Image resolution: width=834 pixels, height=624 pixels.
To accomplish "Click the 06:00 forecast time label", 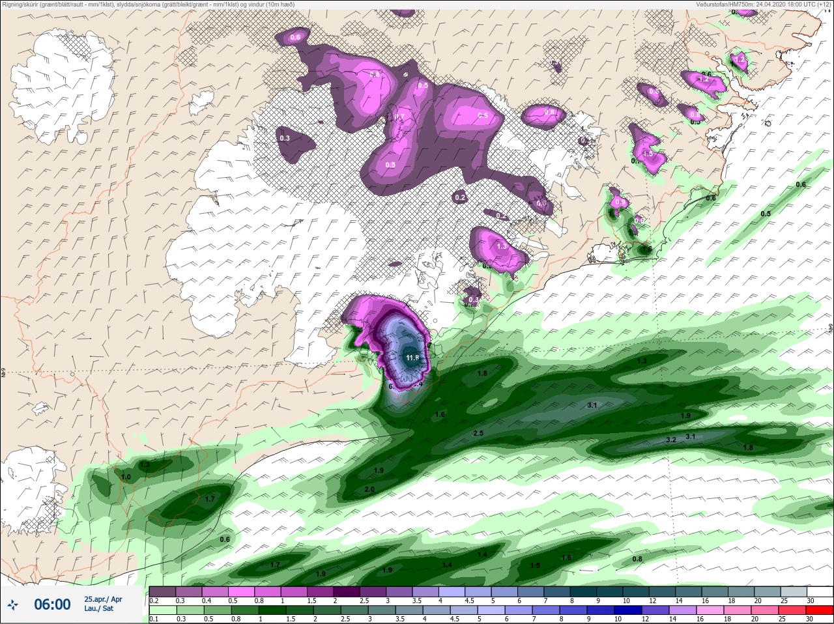I will (52, 604).
